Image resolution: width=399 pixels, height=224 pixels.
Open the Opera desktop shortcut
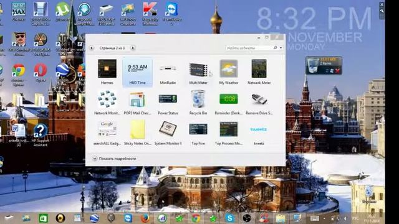pyautogui.click(x=41, y=72)
